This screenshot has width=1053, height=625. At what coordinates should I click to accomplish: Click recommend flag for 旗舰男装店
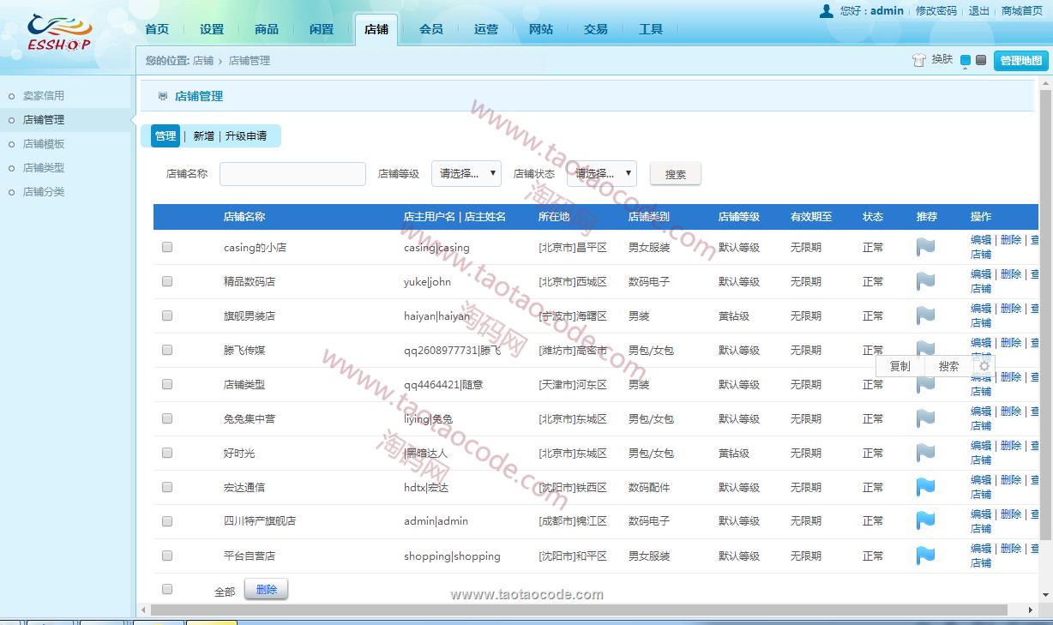pyautogui.click(x=925, y=316)
